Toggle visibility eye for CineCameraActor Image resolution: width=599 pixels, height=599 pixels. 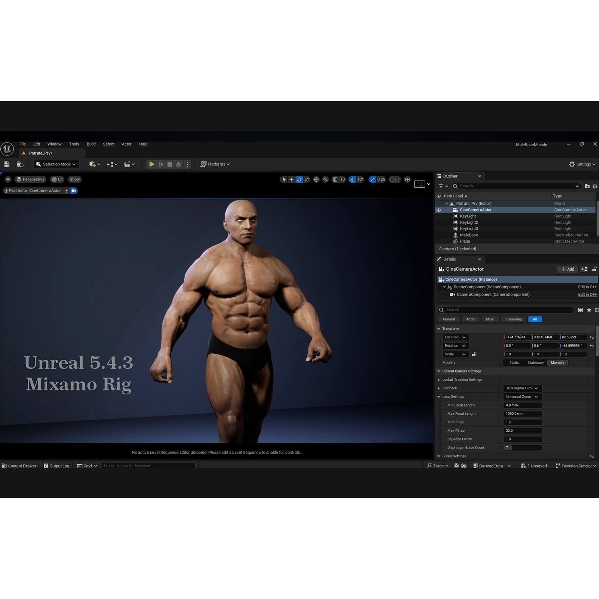439,210
